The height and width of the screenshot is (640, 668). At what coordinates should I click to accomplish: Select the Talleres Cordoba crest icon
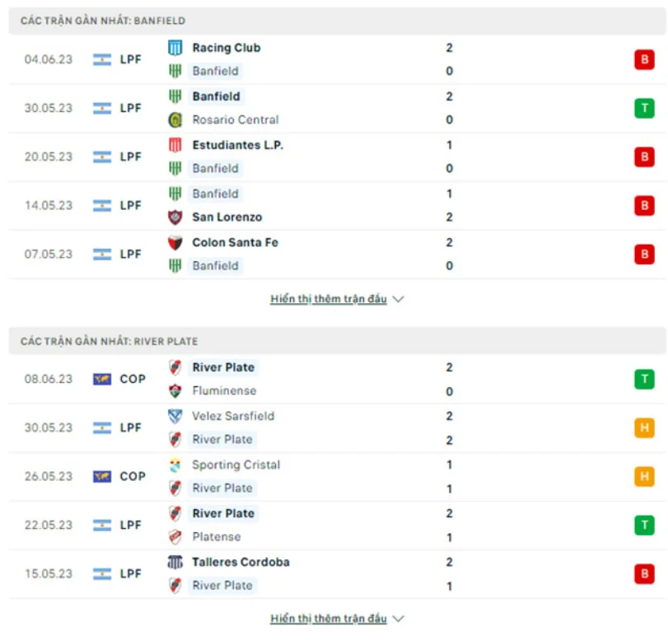click(175, 563)
